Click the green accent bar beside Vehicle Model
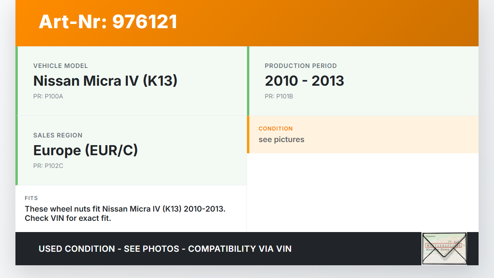Image resolution: width=494 pixels, height=278 pixels. point(17,81)
